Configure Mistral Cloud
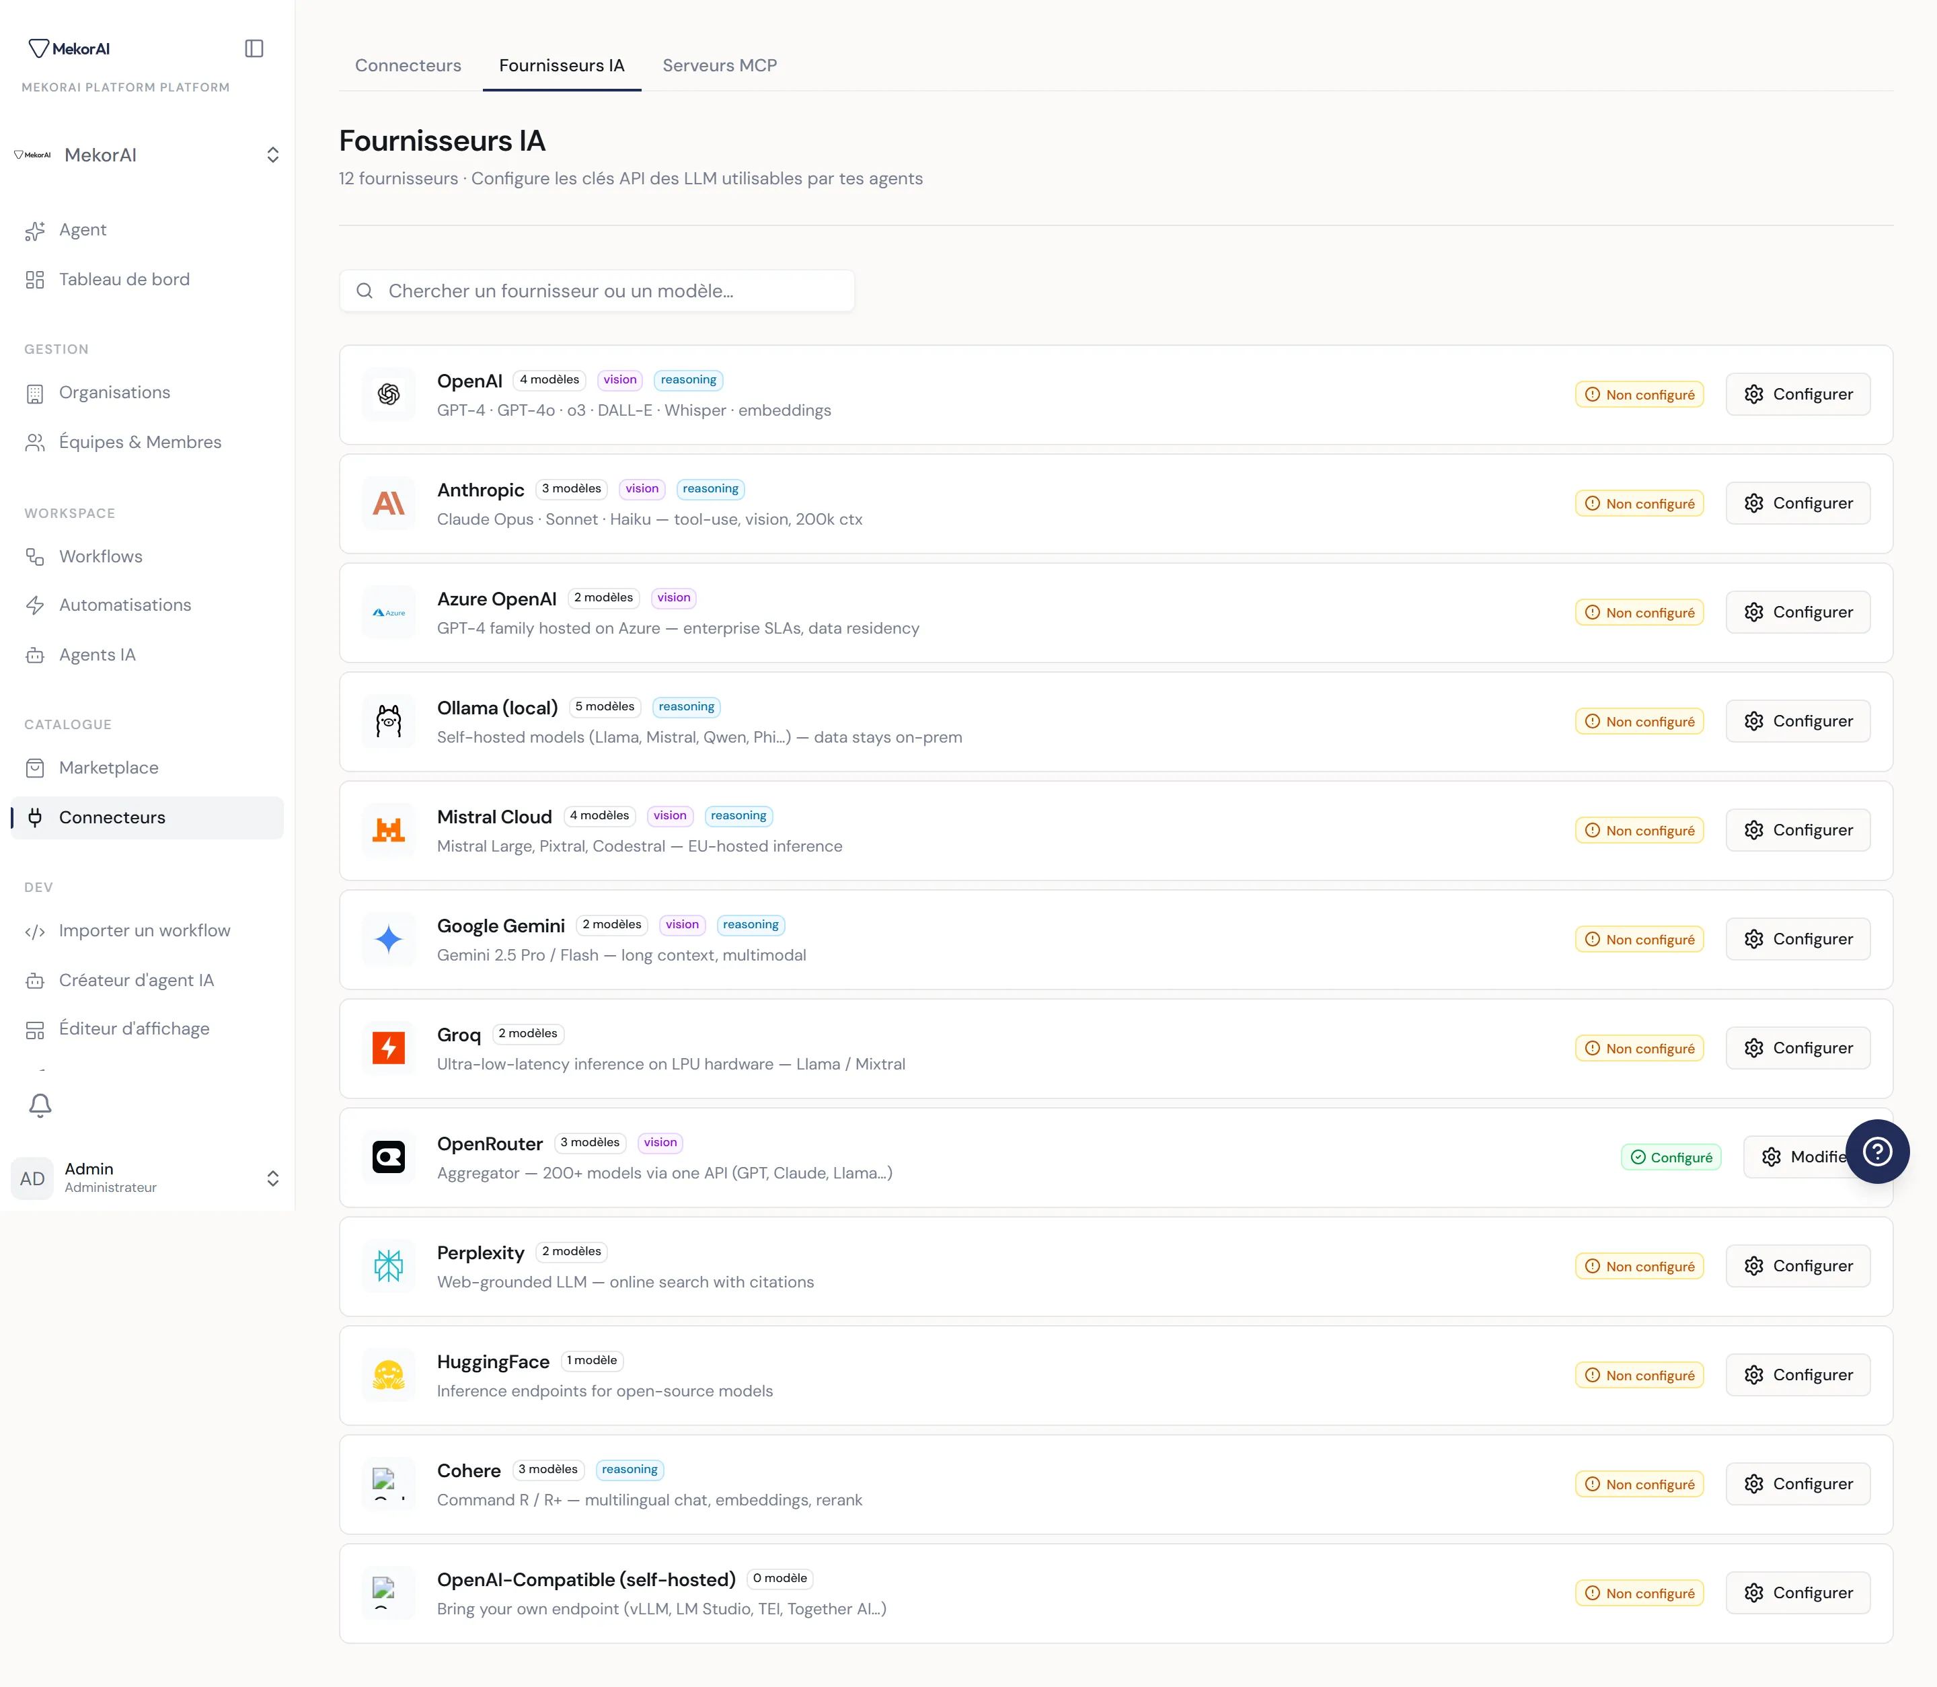Viewport: 1937px width, 1687px height. [x=1798, y=830]
